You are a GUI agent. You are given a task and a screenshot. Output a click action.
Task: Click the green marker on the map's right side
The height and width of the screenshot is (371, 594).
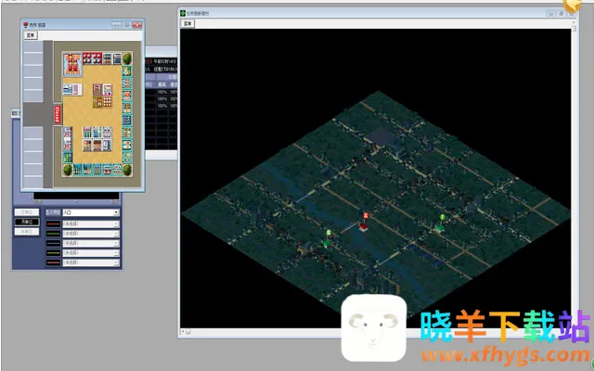443,220
